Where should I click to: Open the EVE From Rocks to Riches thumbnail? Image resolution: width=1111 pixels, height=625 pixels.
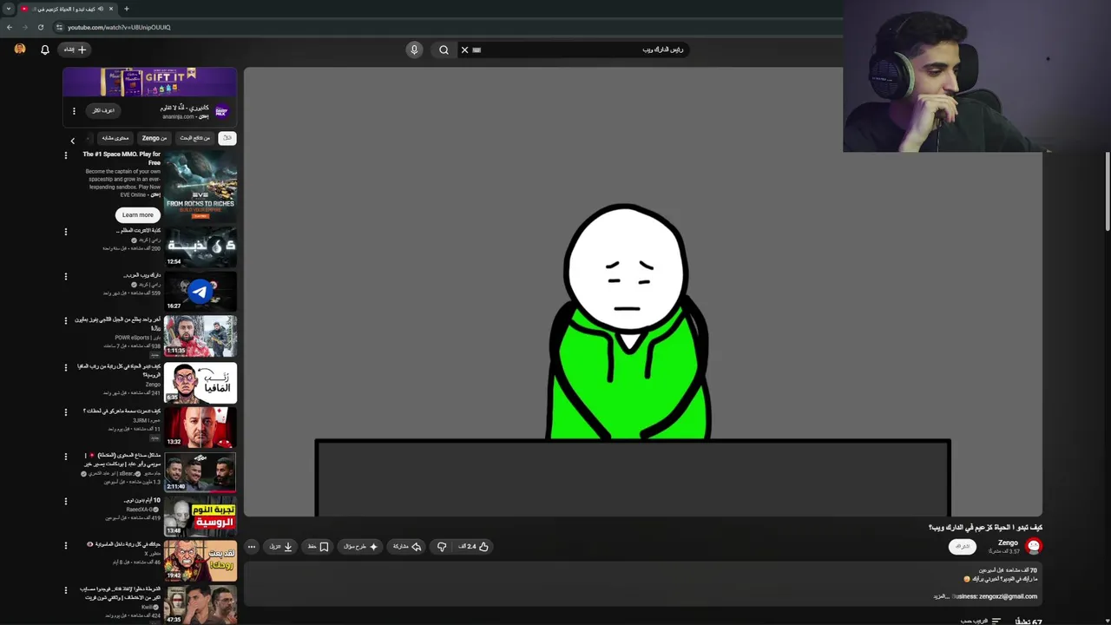[x=201, y=185]
